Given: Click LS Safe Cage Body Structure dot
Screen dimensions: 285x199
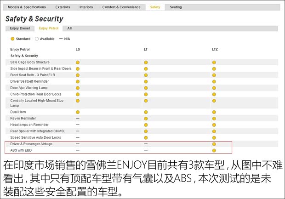Looking at the screenshot, I should [78, 62].
